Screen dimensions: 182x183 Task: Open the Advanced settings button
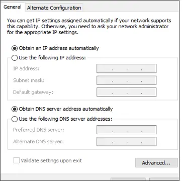coord(156,163)
